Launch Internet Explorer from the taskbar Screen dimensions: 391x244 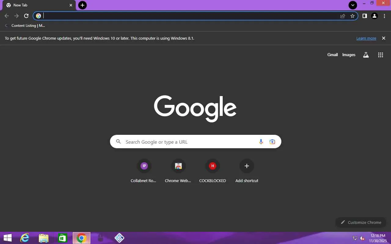point(24,238)
